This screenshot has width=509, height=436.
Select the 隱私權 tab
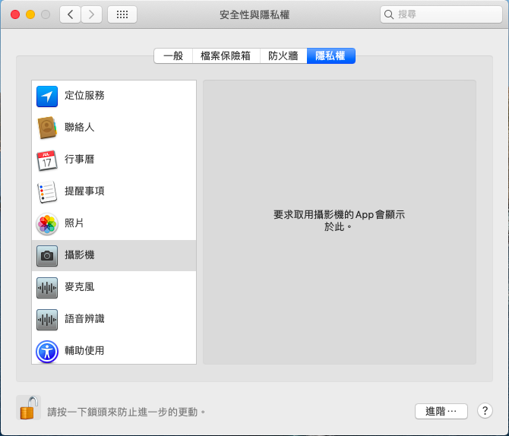click(x=330, y=56)
